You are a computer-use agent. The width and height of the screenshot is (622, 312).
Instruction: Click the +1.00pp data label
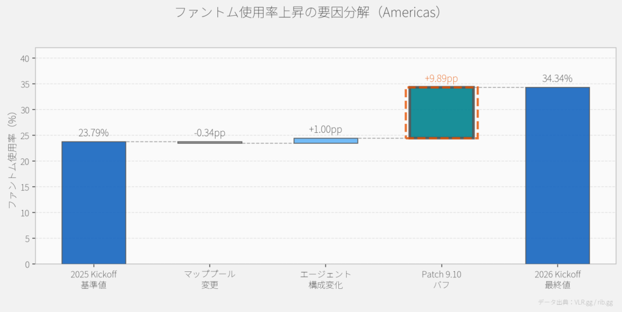[x=326, y=129]
